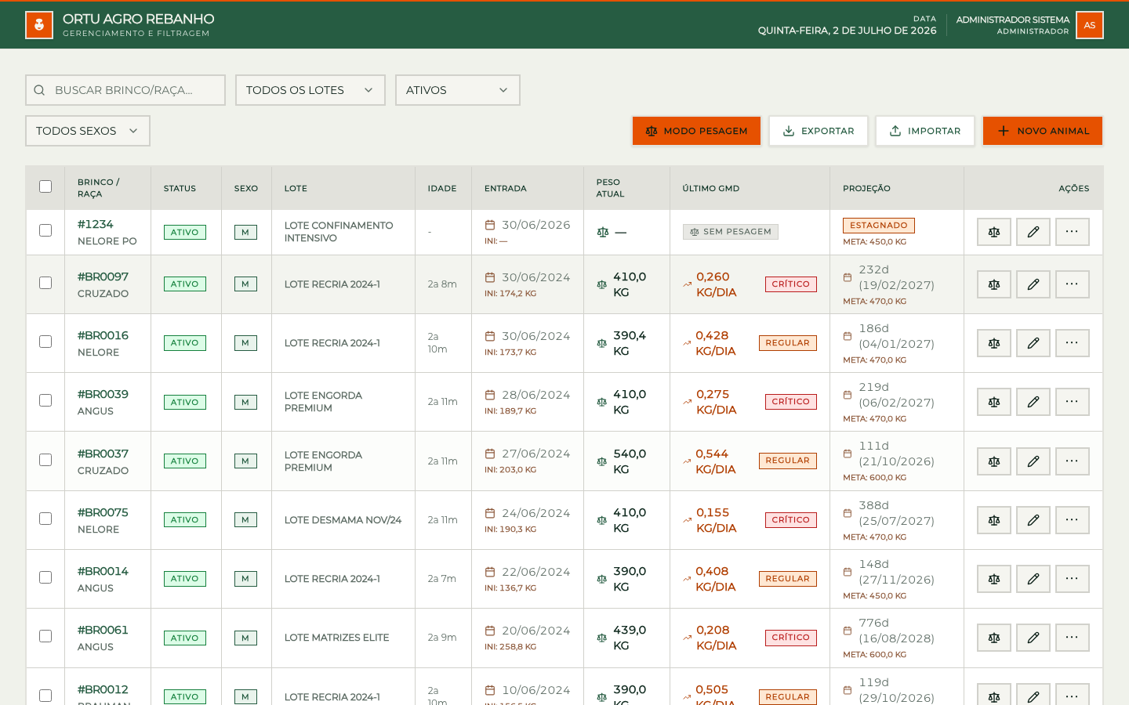The width and height of the screenshot is (1129, 705).
Task: Click the Administrador Sistema user name
Action: point(1013,20)
